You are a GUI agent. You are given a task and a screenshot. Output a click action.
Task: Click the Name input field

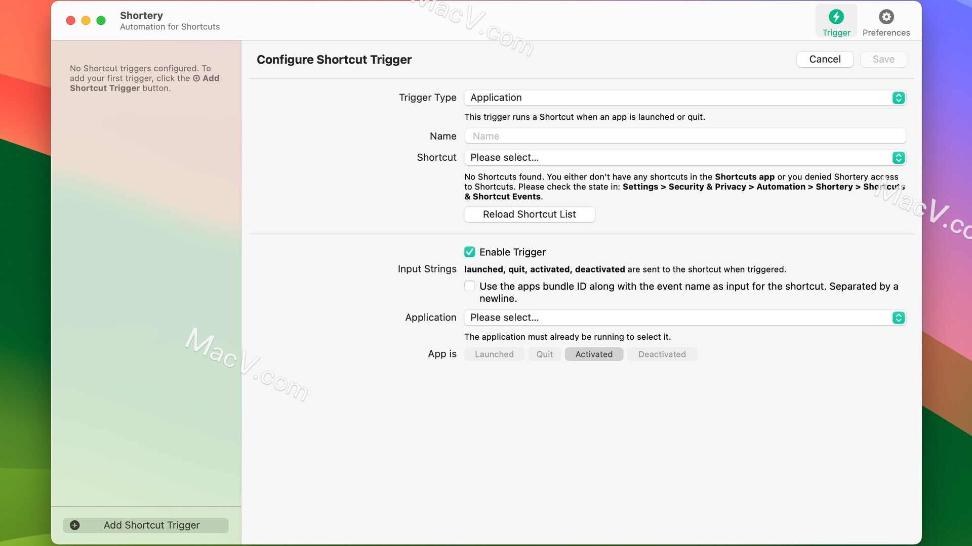coord(685,136)
